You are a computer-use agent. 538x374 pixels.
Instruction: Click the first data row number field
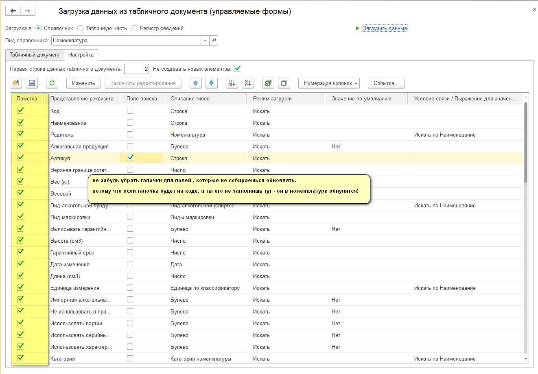[136, 69]
